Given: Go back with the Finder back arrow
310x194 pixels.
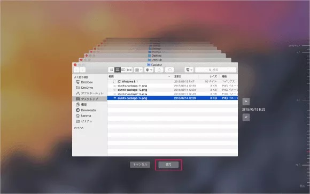Looking at the screenshot, I should [77, 70].
